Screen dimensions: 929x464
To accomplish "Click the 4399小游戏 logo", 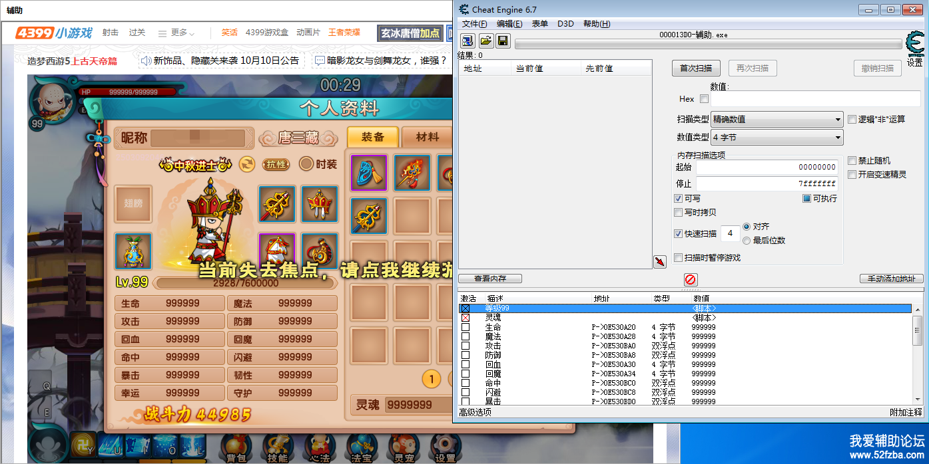I will (54, 33).
